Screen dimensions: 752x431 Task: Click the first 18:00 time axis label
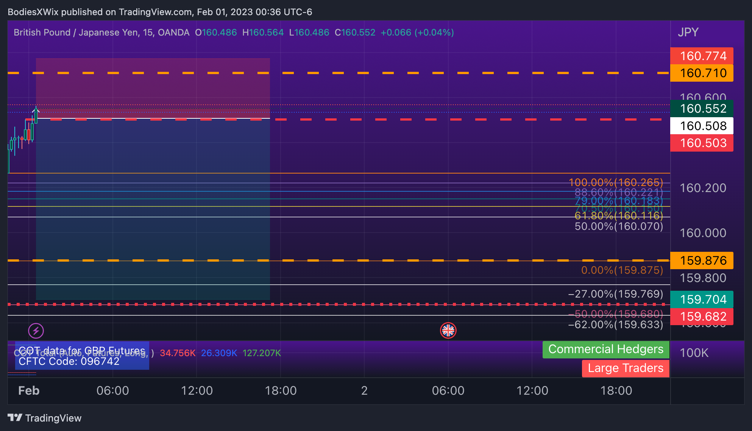(281, 391)
